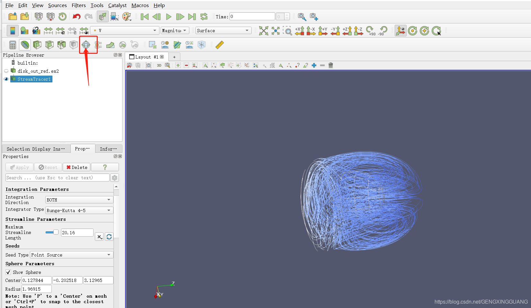Toggle animation loop playback
The width and height of the screenshot is (531, 308).
[x=204, y=16]
